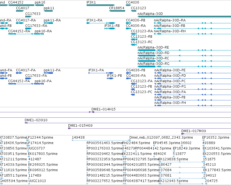Click the 149438 EST feature label

coord(78,138)
